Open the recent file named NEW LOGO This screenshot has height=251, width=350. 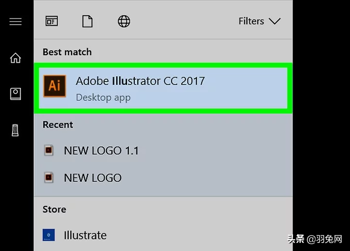click(92, 178)
